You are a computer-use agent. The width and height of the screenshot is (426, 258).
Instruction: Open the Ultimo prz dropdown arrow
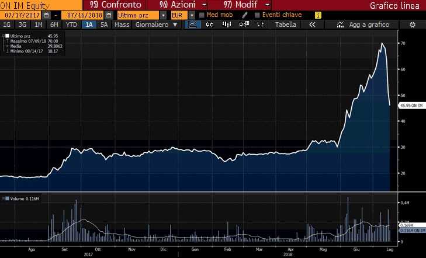[x=163, y=15]
